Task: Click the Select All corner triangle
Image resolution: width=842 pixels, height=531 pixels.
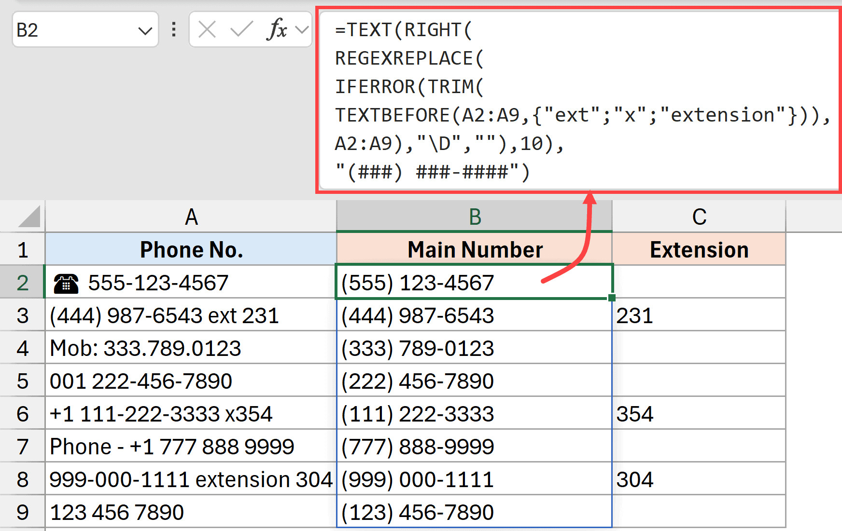Action: tap(29, 217)
